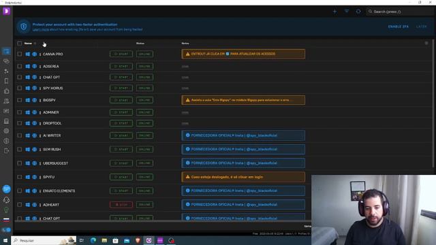The height and width of the screenshot is (245, 436).
Task: Click the first CHAT GPT profile name
Action: 52,77
